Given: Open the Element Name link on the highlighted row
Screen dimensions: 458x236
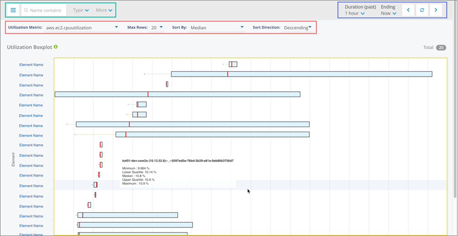Looking at the screenshot, I should coord(30,186).
